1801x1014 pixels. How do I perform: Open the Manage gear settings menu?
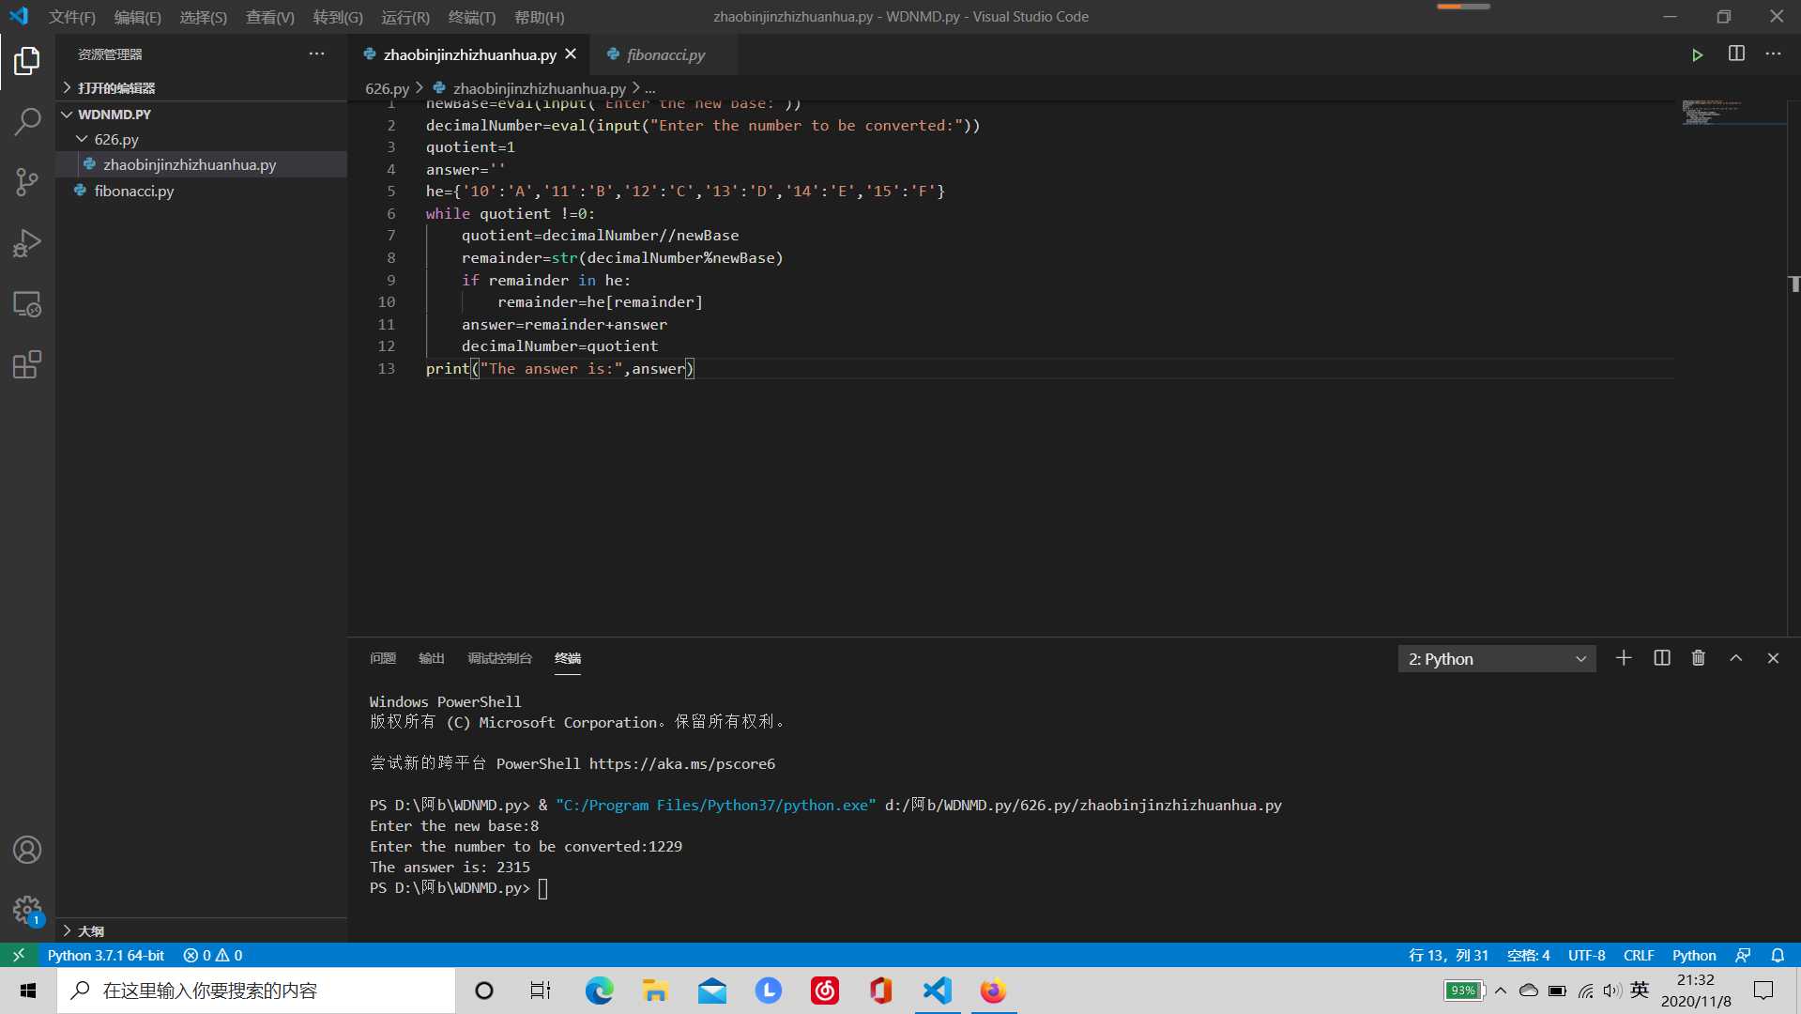click(27, 909)
